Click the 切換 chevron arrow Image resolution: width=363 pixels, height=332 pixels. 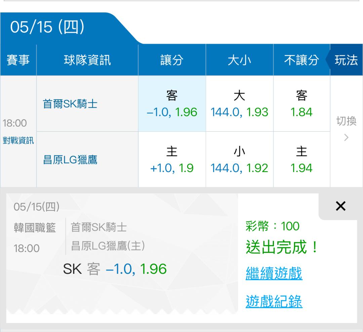click(346, 137)
